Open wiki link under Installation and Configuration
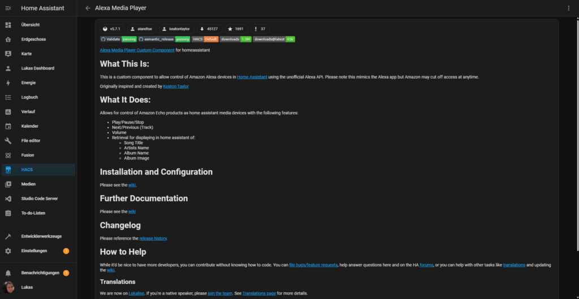 coord(132,185)
